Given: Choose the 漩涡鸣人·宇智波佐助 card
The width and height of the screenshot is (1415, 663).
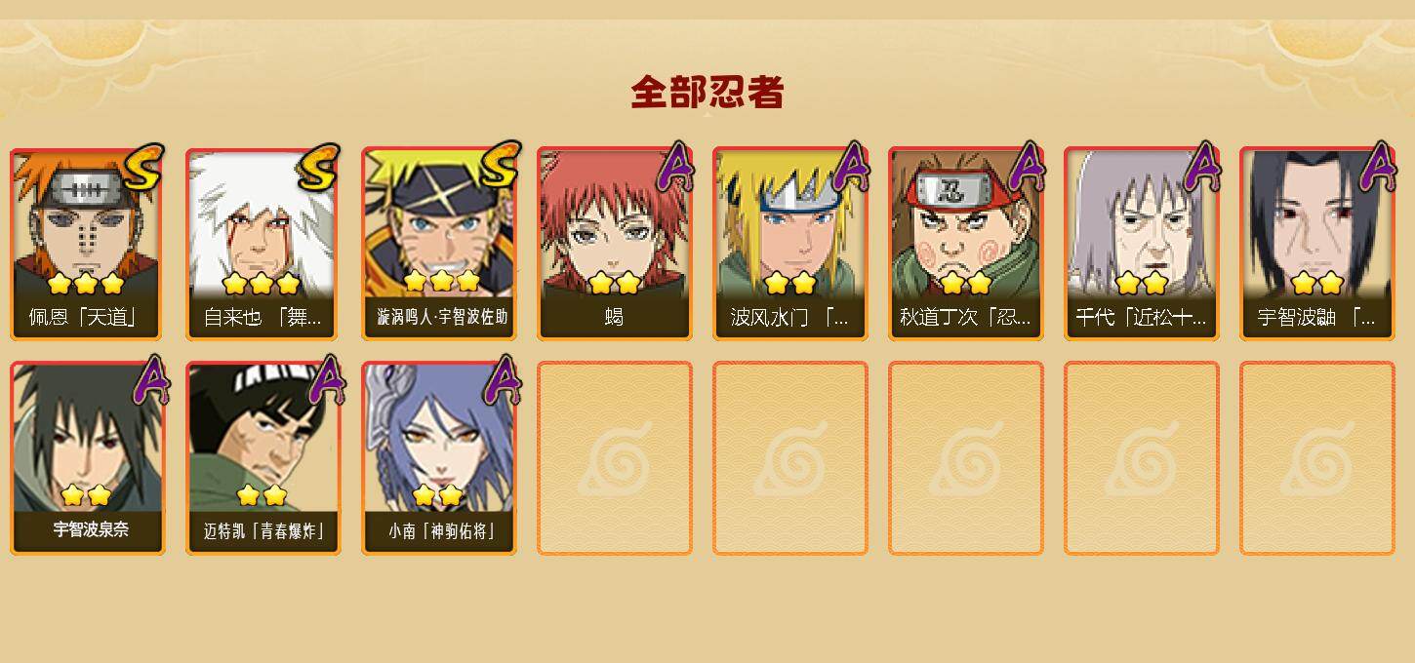Looking at the screenshot, I should (x=439, y=244).
